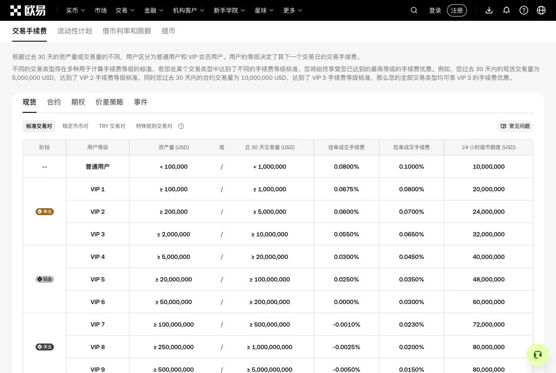Switch to the 流动性计划 tab
Image resolution: width=556 pixels, height=373 pixels.
point(75,31)
